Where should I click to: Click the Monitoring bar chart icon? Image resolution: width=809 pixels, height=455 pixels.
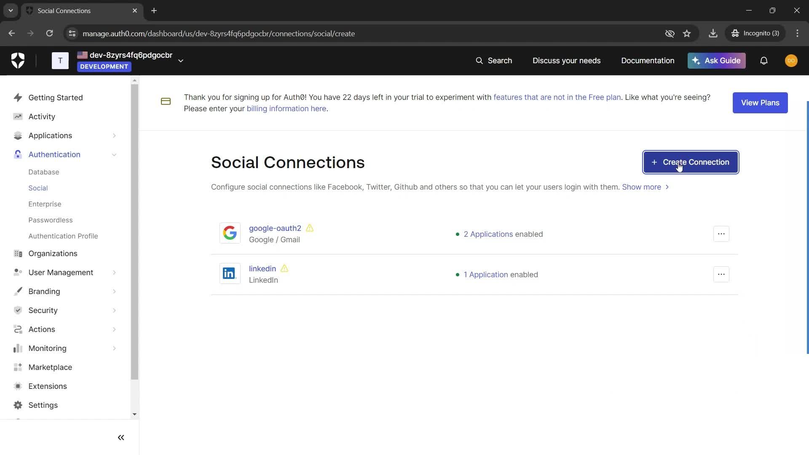18,348
